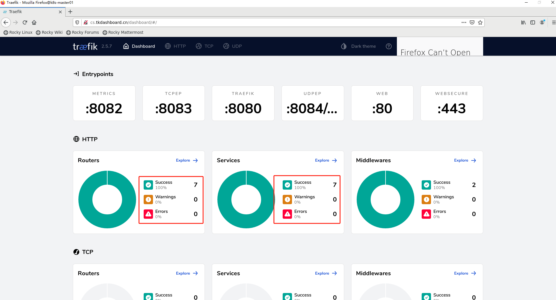This screenshot has width=556, height=300.
Task: Click HTTP Routers Warnings orange icon
Action: (x=148, y=200)
